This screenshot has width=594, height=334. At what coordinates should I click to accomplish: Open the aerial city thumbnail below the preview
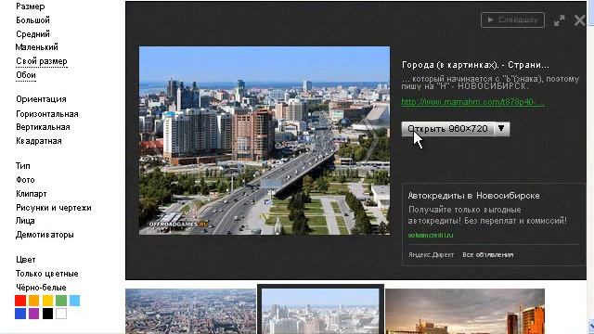(x=190, y=312)
